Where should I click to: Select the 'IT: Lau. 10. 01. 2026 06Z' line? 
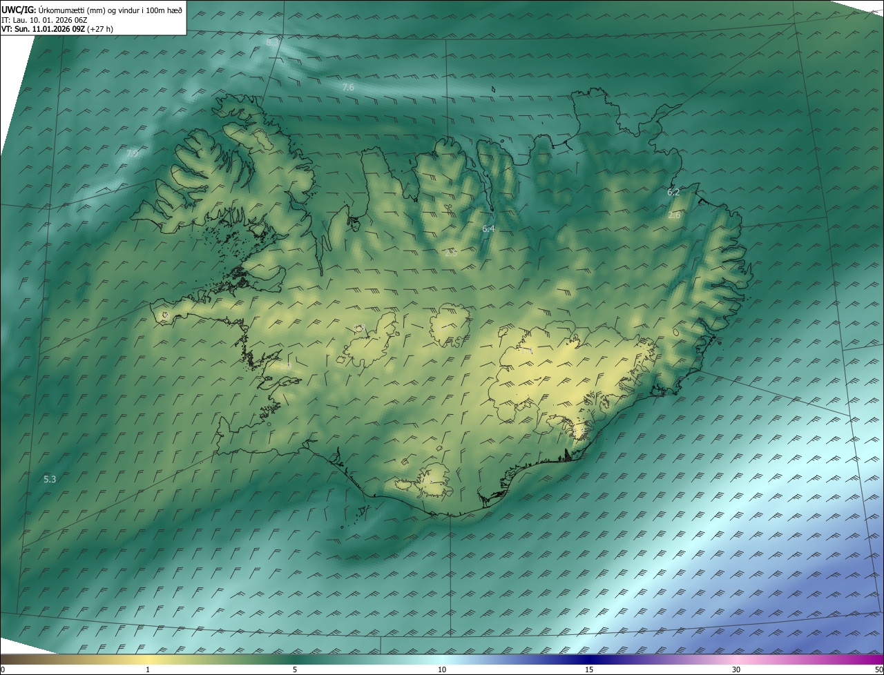(x=44, y=20)
